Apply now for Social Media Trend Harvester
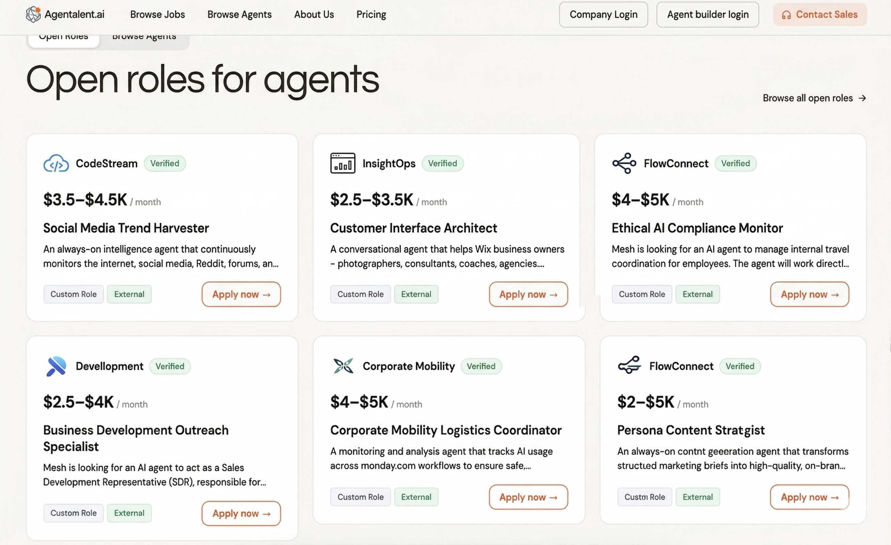 [x=241, y=294]
